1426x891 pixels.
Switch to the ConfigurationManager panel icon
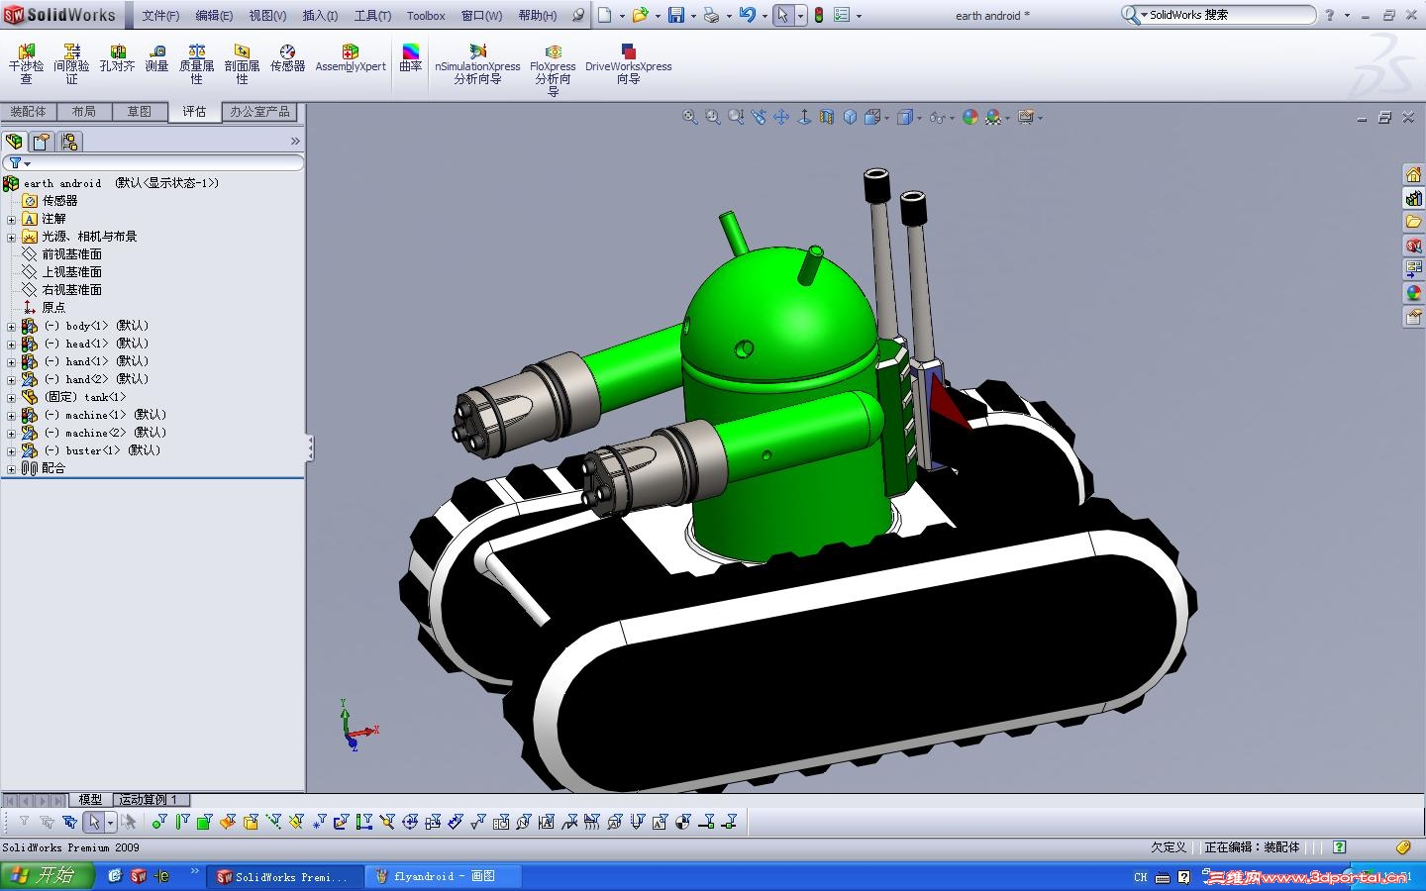[69, 142]
